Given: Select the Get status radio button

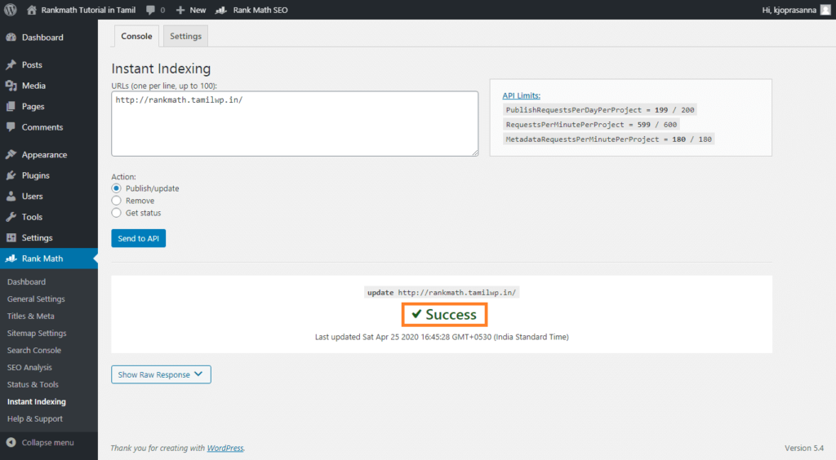Looking at the screenshot, I should pos(116,213).
